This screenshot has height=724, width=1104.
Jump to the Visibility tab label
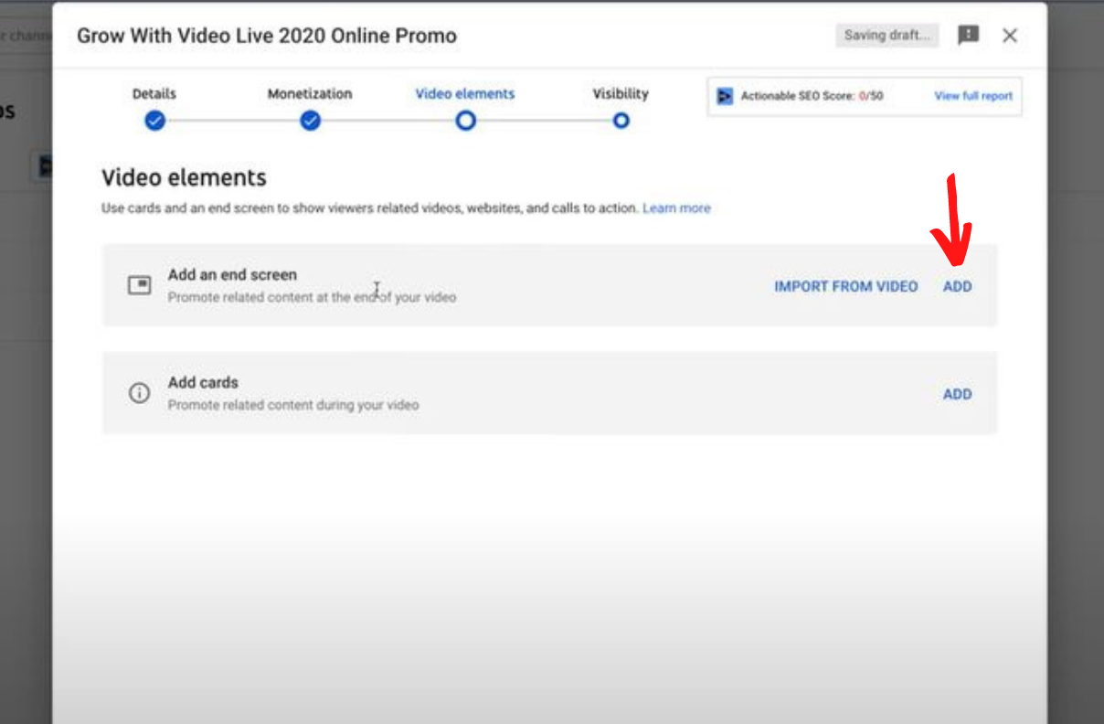point(621,94)
